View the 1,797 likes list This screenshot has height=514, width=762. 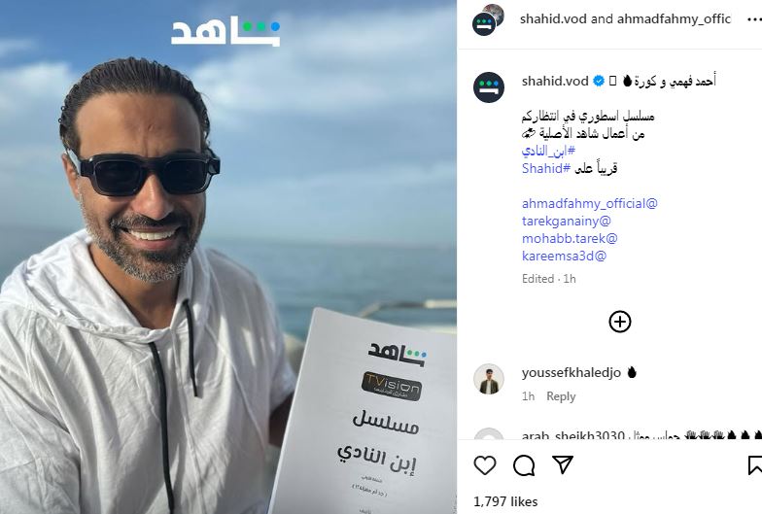click(x=505, y=501)
